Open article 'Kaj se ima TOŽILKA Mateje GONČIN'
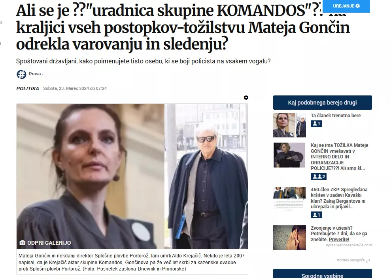The image size is (391, 278). (x=339, y=156)
